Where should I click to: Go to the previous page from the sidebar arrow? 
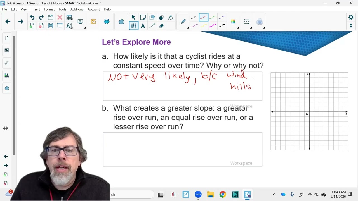tap(6, 157)
